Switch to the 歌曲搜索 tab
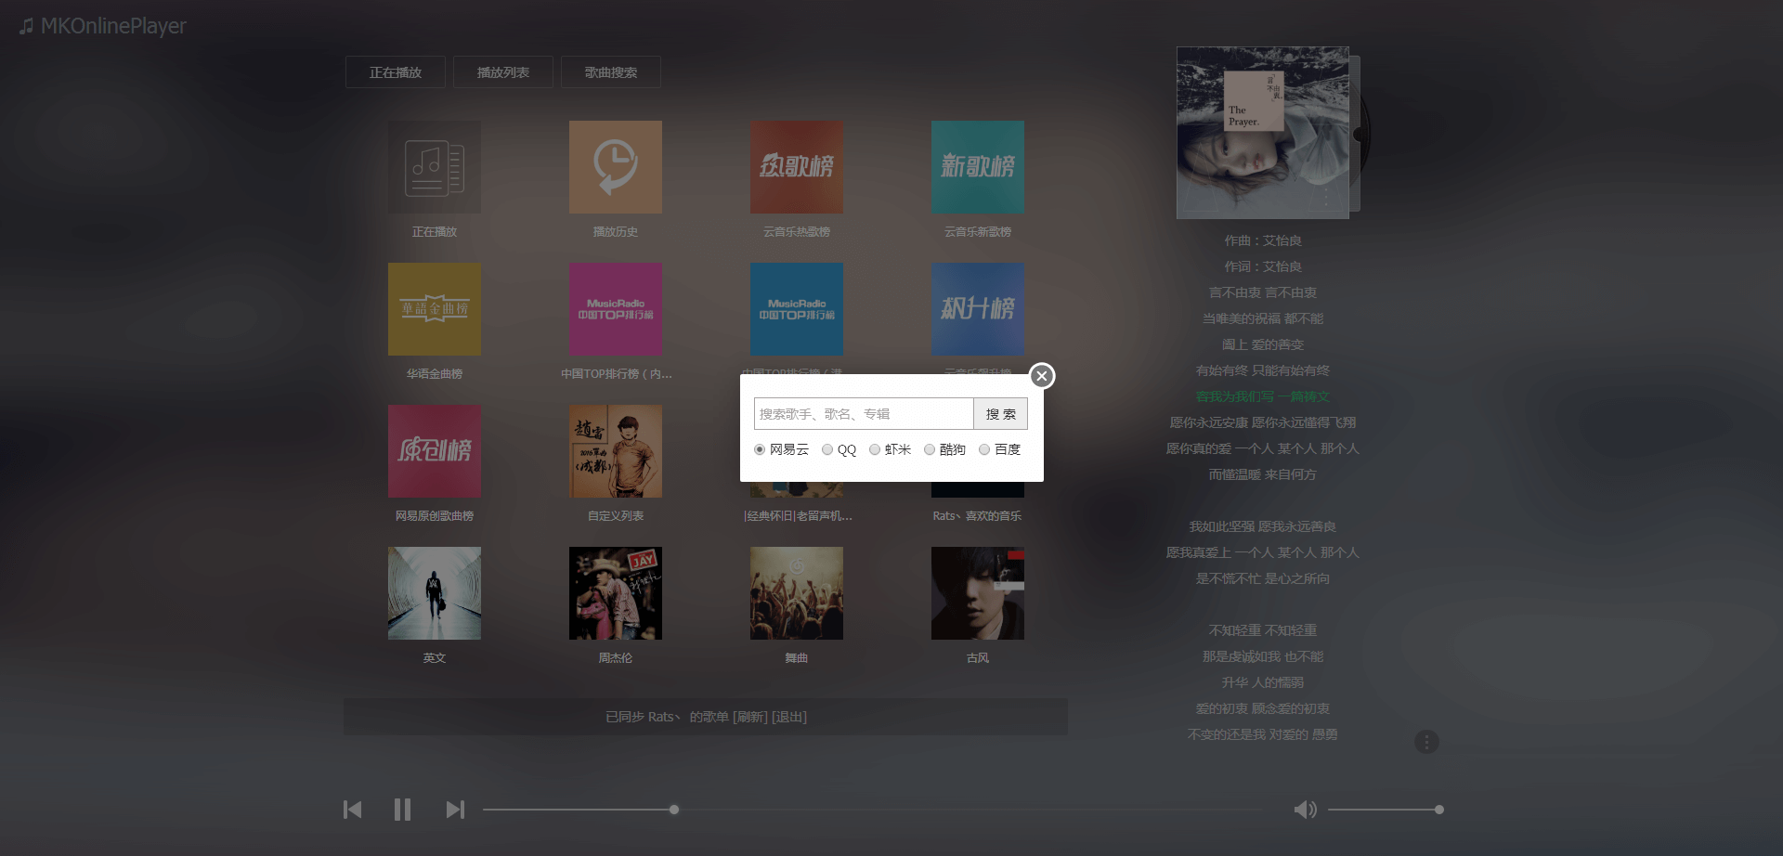Screen dimensions: 1783x856 point(611,72)
